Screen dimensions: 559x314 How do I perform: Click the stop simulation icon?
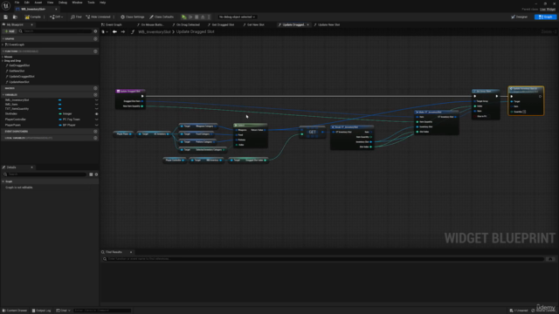point(197,17)
